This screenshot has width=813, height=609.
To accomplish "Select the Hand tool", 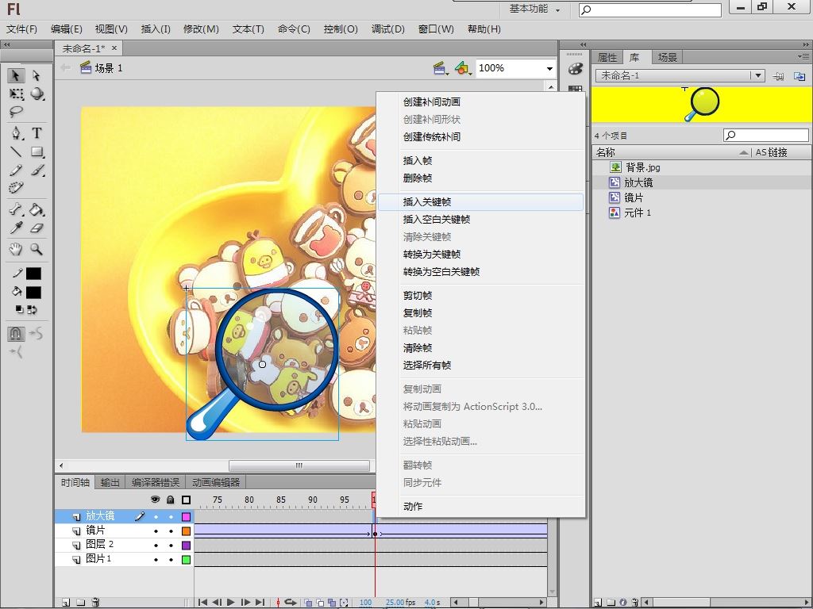I will click(x=16, y=249).
